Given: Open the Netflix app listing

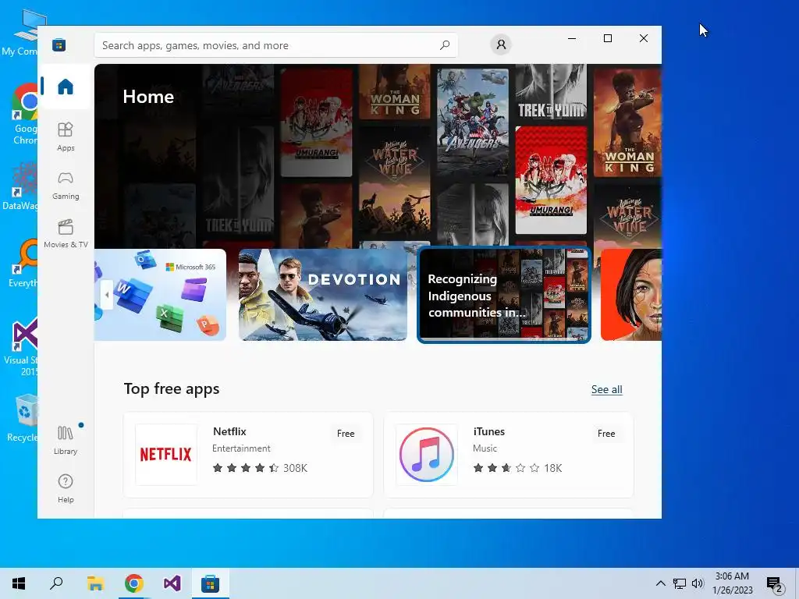Looking at the screenshot, I should [x=248, y=455].
